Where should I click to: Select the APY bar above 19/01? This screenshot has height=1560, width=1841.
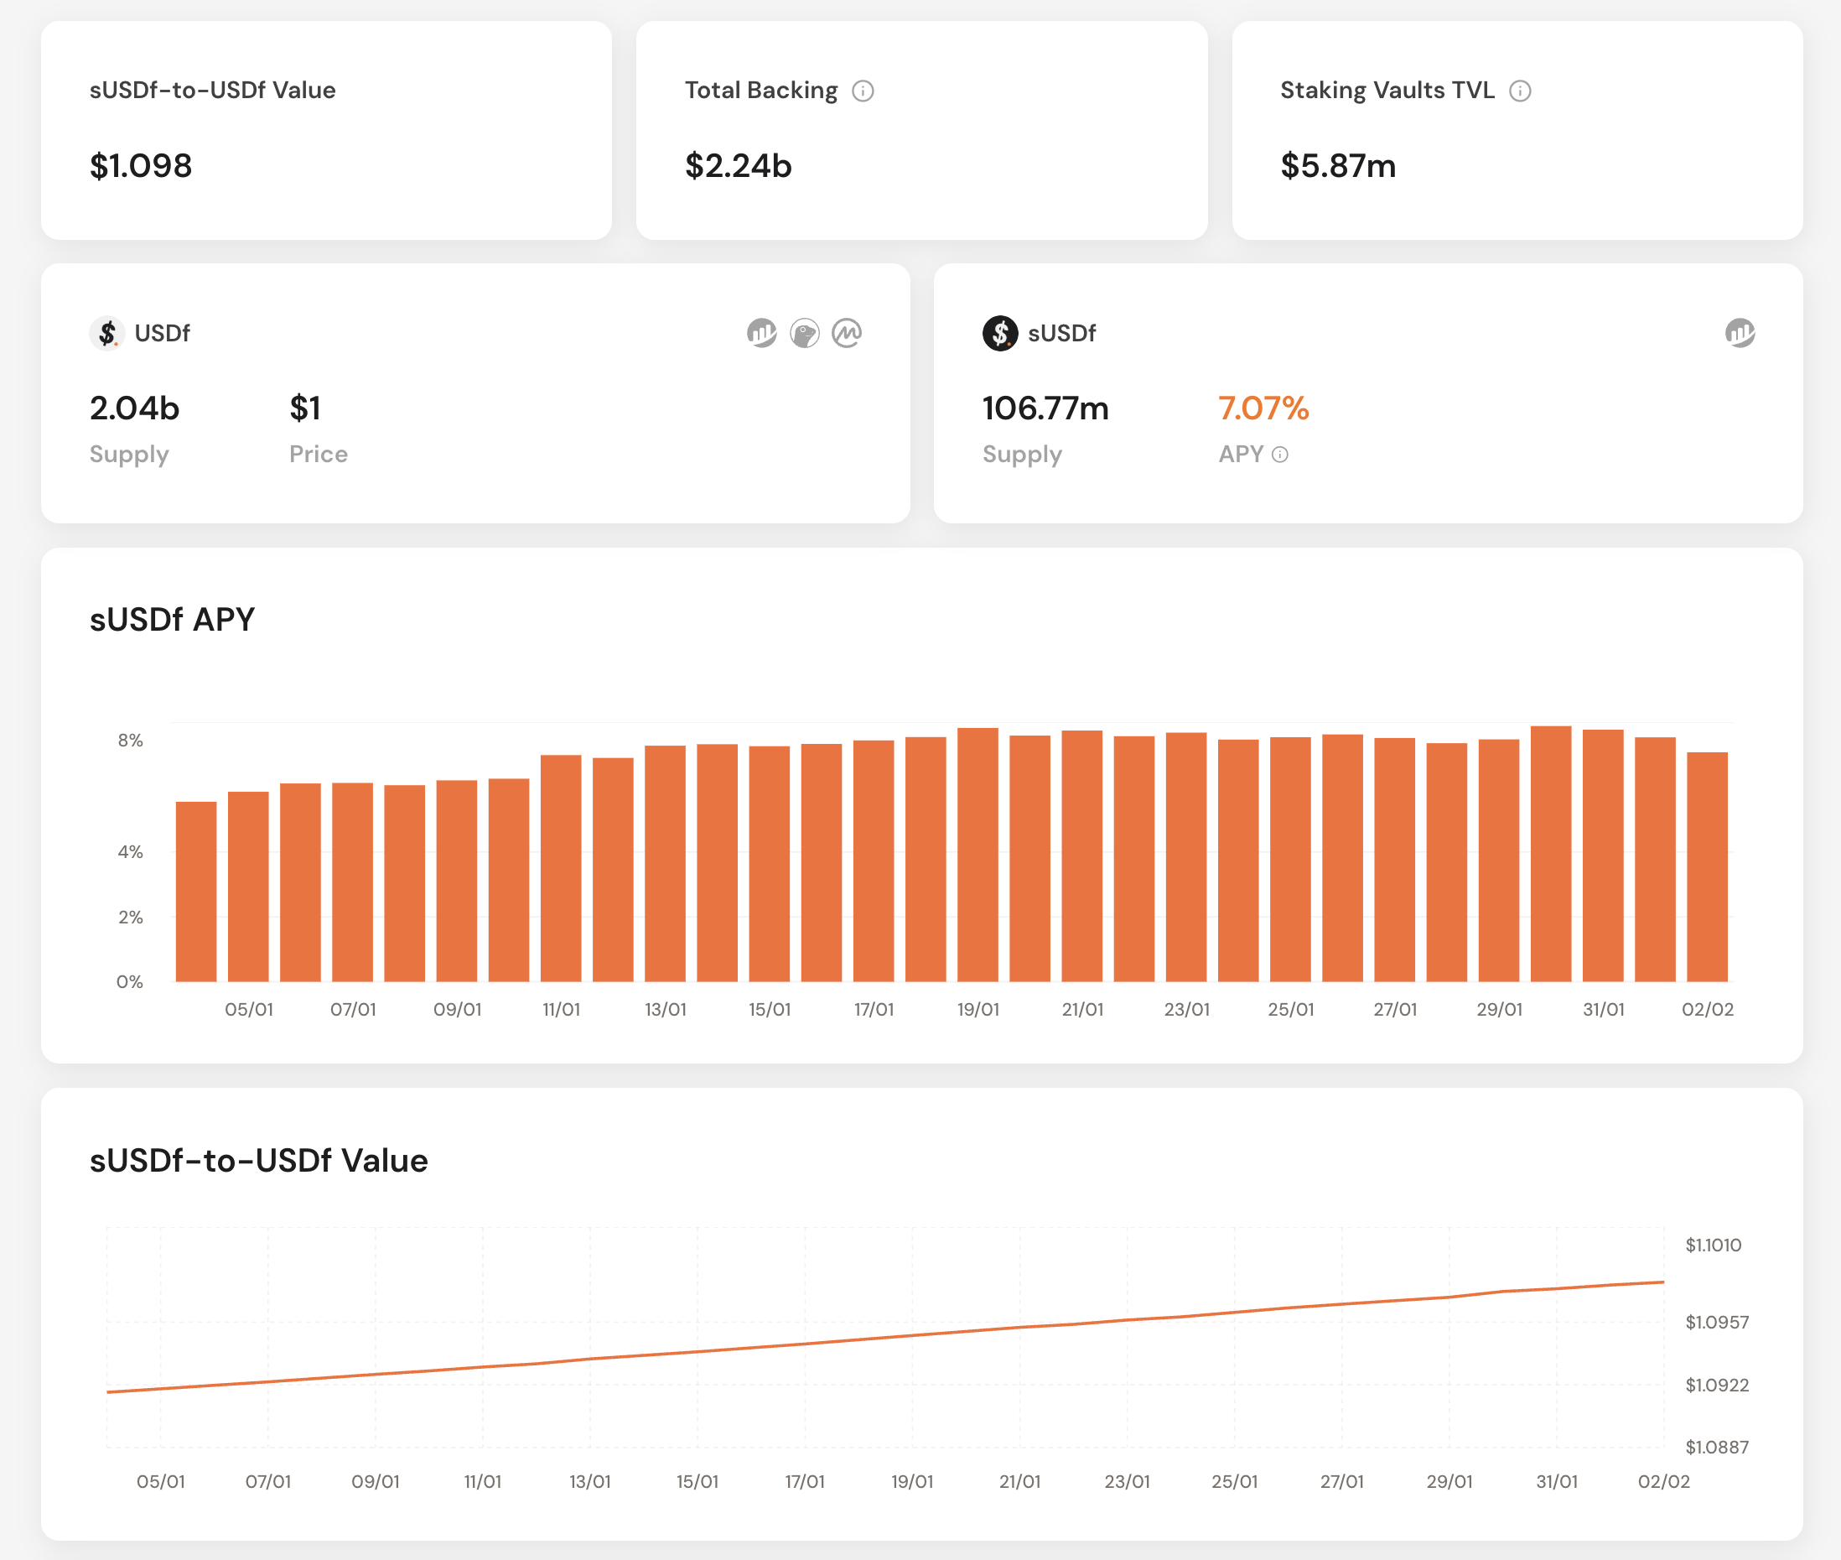[978, 855]
